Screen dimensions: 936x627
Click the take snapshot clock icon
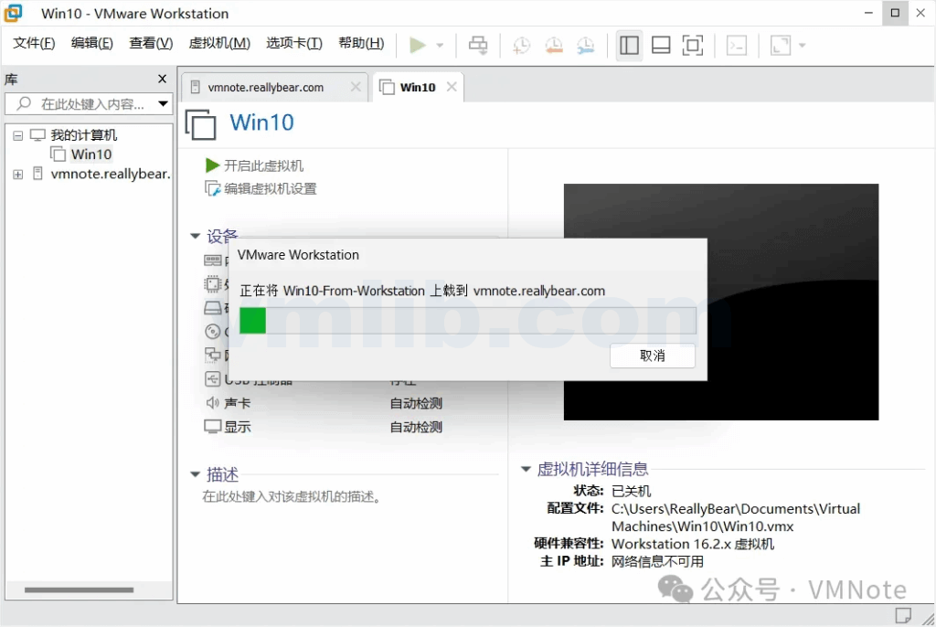coord(521,45)
